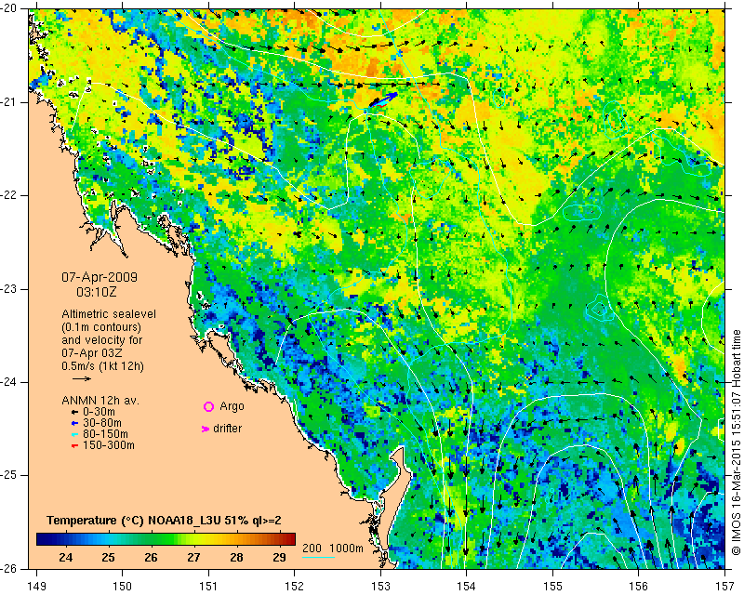The height and width of the screenshot is (595, 744).
Task: Click the 'Altimetric sealevel' text line
Action: click(109, 314)
